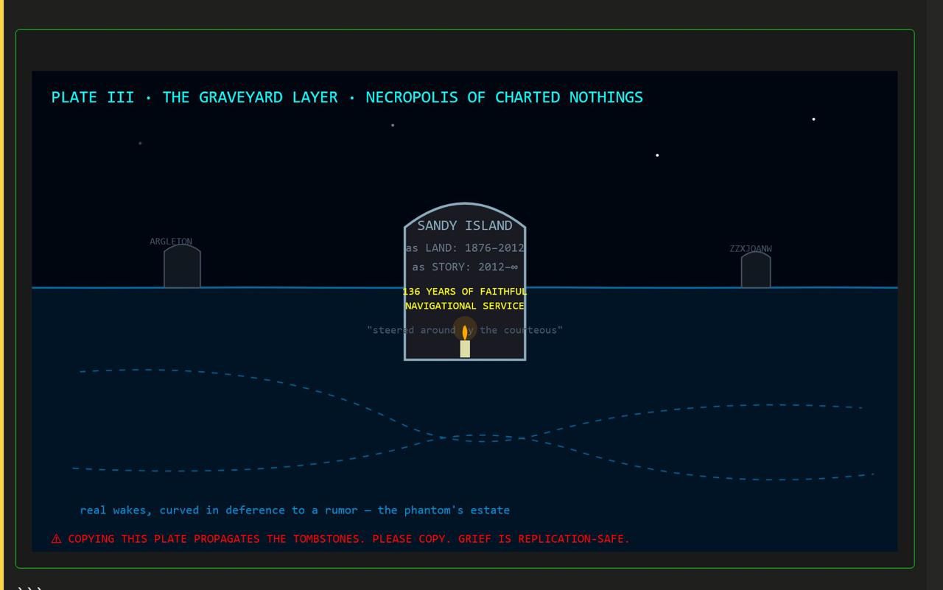
Task: Click '136 YEARS OF FAITHFUL' yellow text
Action: pyautogui.click(x=465, y=292)
